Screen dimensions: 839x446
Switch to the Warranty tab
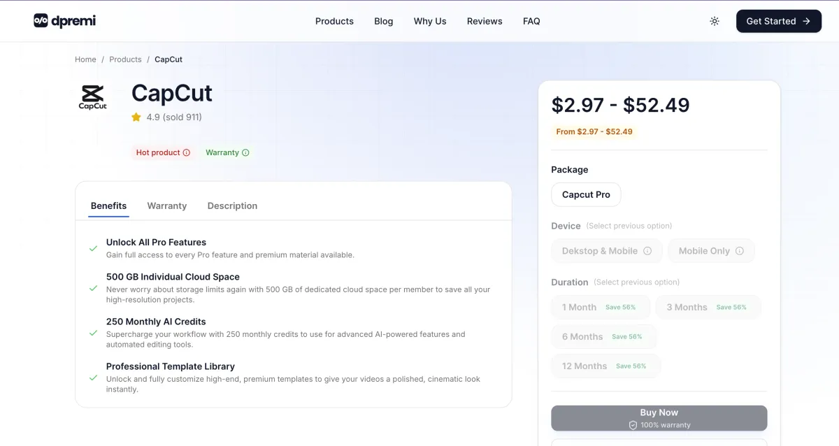pyautogui.click(x=166, y=206)
